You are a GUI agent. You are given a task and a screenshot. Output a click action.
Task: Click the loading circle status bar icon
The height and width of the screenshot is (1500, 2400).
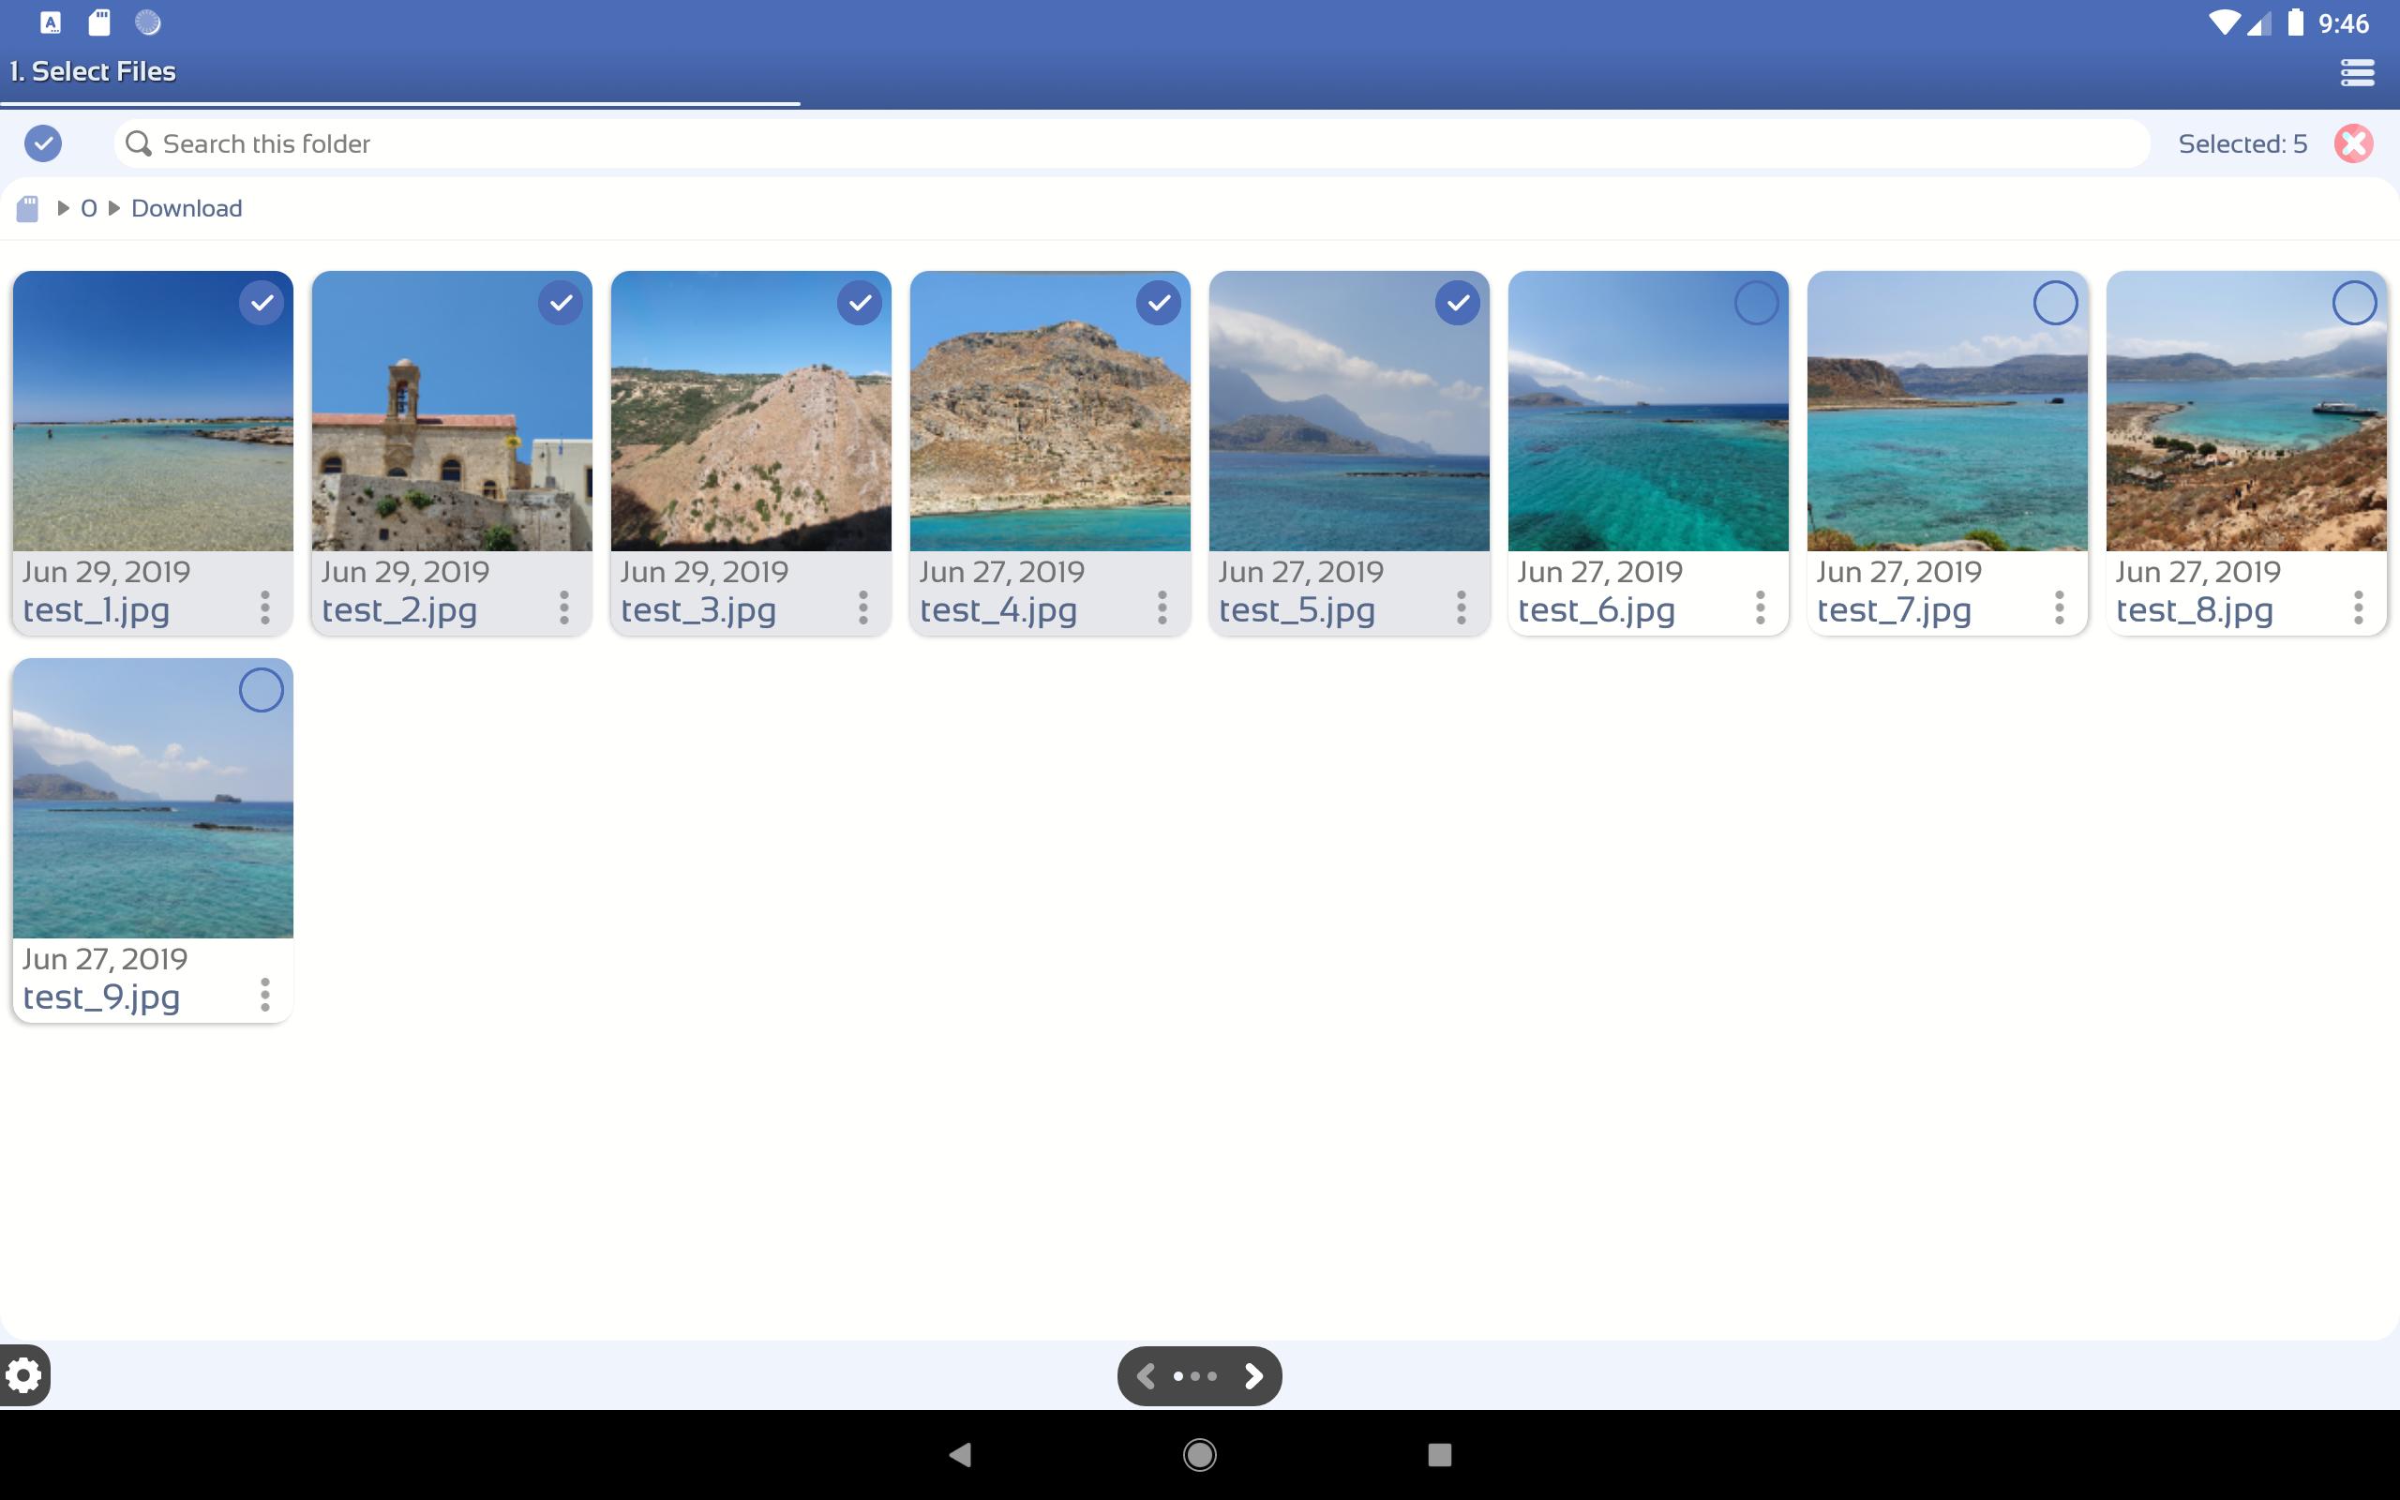coord(148,22)
